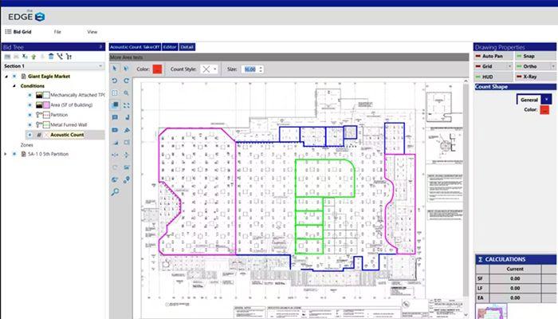
Task: Click the first icon in Bid Tree toolbar
Action: tap(7, 57)
